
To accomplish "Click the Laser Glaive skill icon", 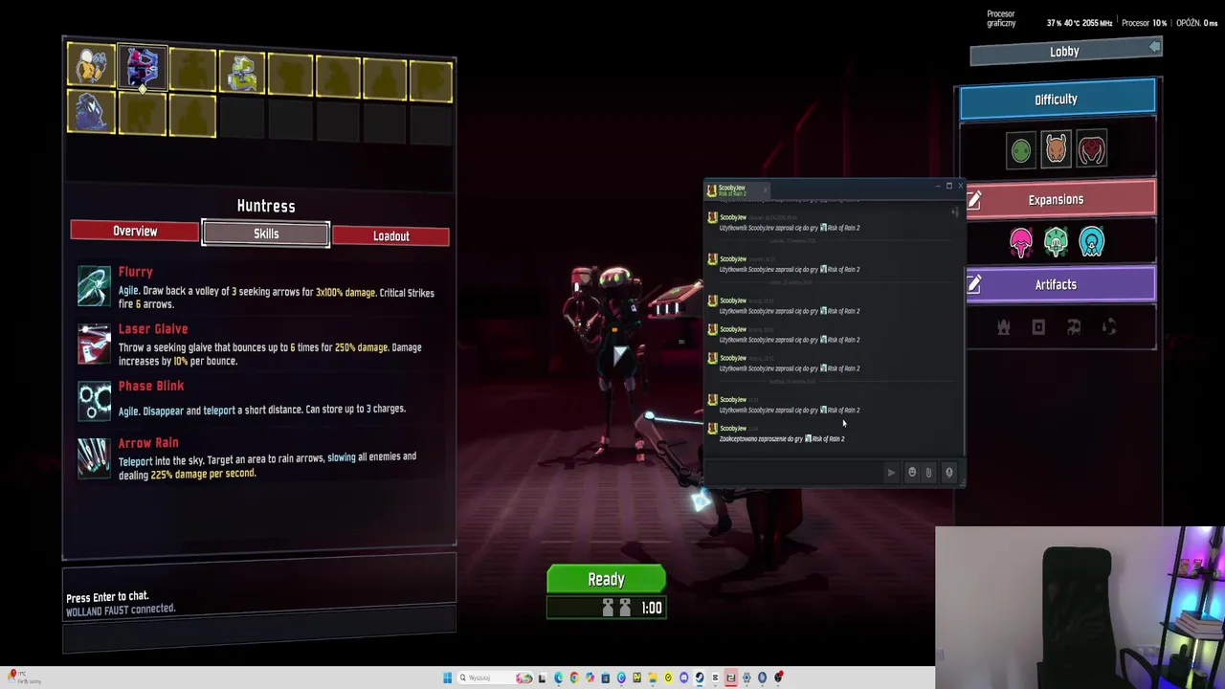I will 94,344.
